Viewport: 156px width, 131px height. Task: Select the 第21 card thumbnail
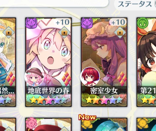click(146, 62)
